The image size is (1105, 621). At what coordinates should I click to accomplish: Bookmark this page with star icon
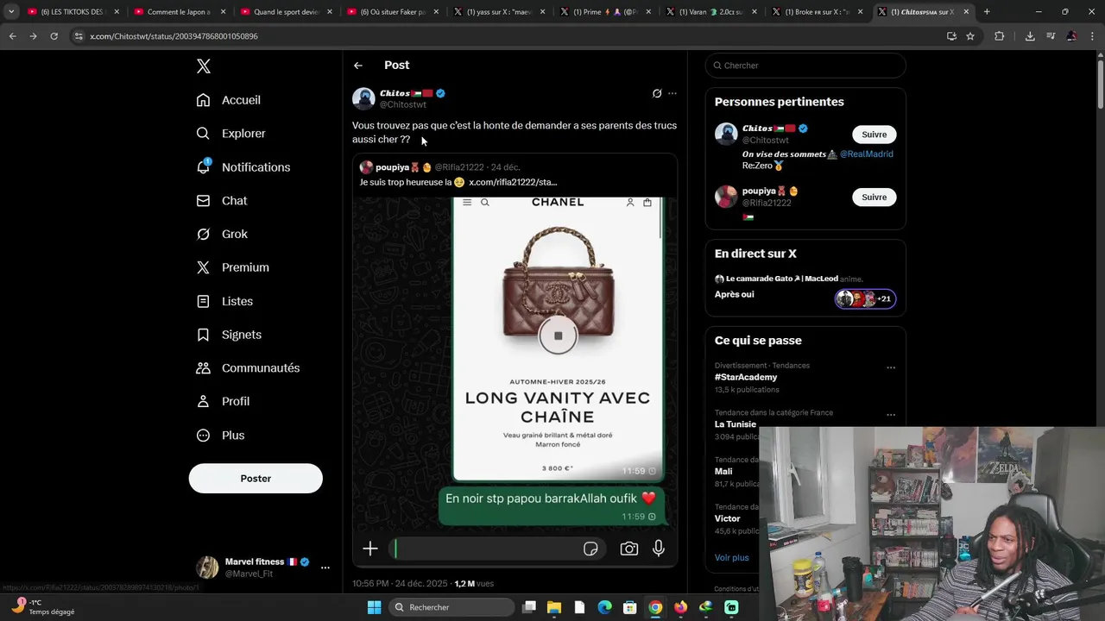970,36
